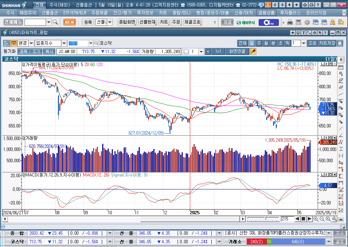Open the calculator icon in top toolbar

(x=299, y=22)
